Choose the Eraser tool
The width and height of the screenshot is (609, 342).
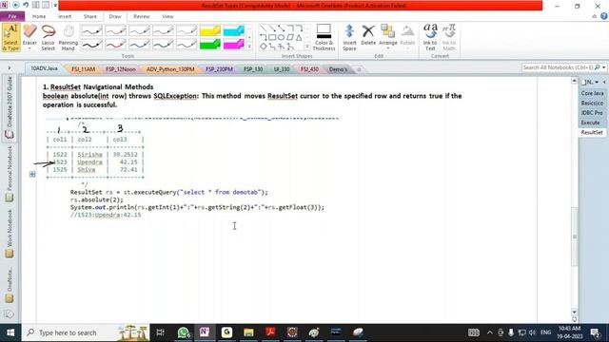click(x=29, y=38)
